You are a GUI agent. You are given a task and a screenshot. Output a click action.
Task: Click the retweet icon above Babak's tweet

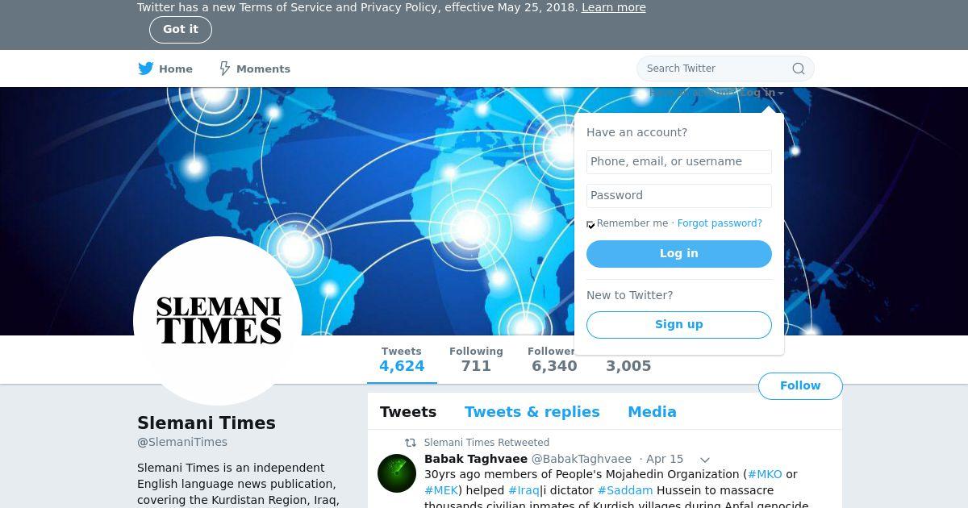click(411, 443)
